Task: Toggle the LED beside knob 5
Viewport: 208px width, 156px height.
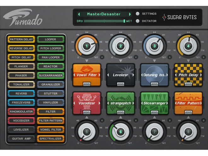Action: pyautogui.click(x=102, y=120)
